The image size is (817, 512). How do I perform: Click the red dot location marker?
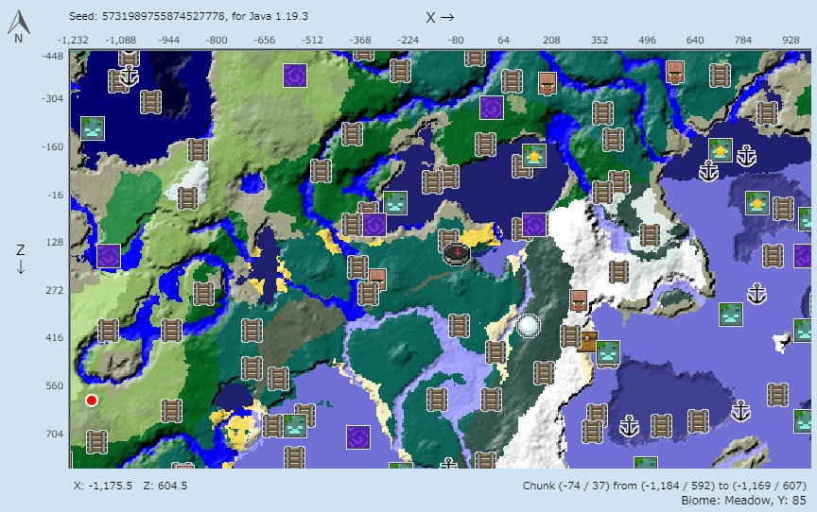(x=92, y=401)
